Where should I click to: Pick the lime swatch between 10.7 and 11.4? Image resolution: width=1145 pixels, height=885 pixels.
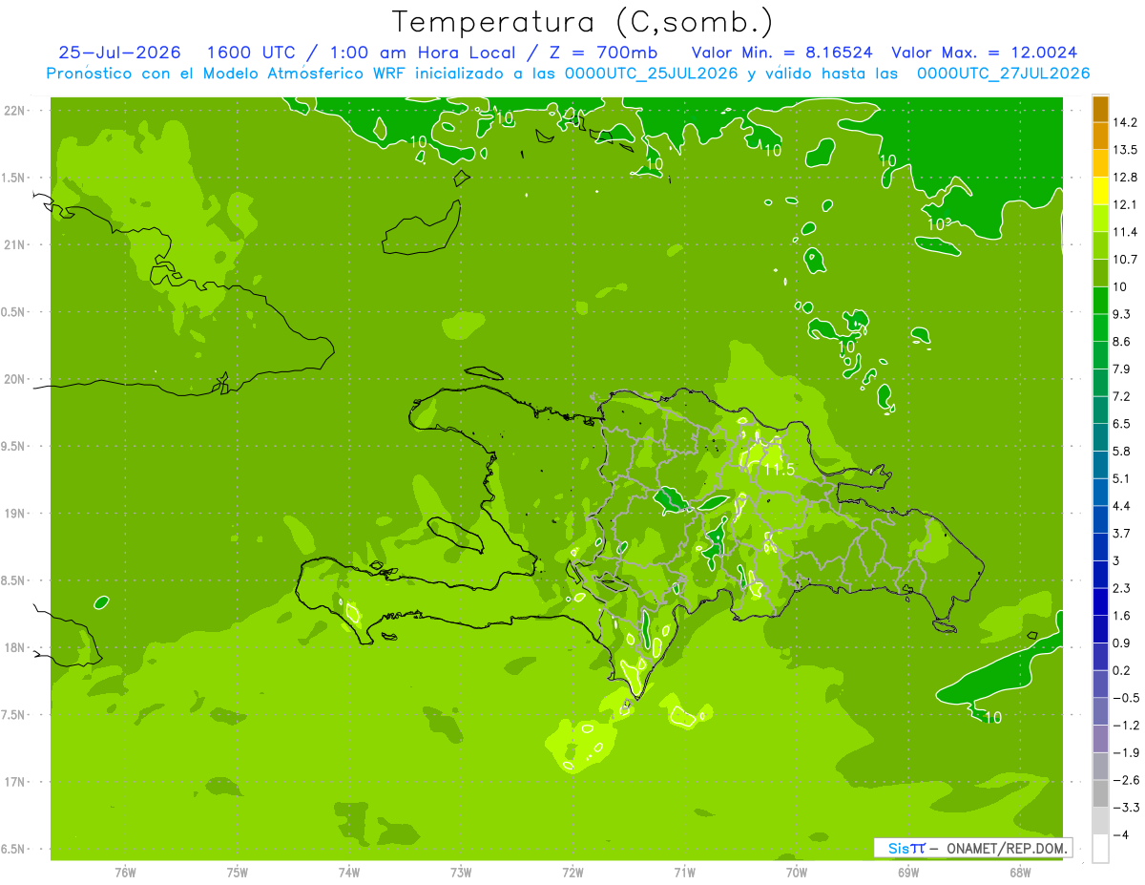click(1100, 246)
